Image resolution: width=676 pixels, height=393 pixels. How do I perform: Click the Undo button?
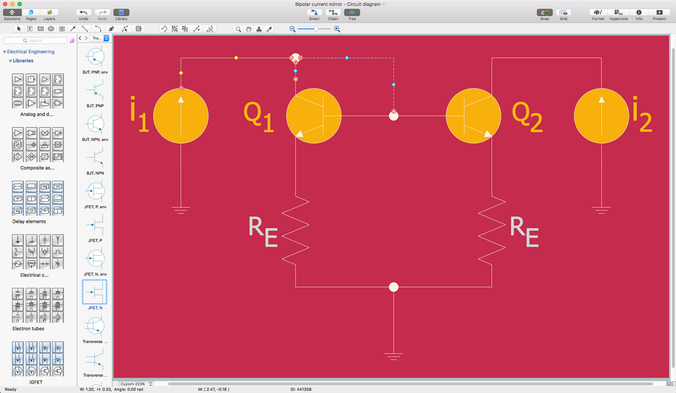[83, 14]
